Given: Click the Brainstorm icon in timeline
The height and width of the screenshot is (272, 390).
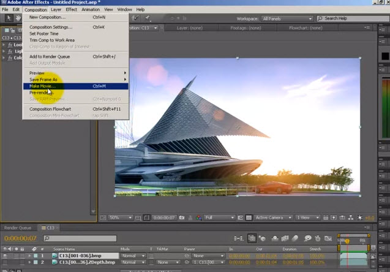Looking at the screenshot, I should 308,238.
